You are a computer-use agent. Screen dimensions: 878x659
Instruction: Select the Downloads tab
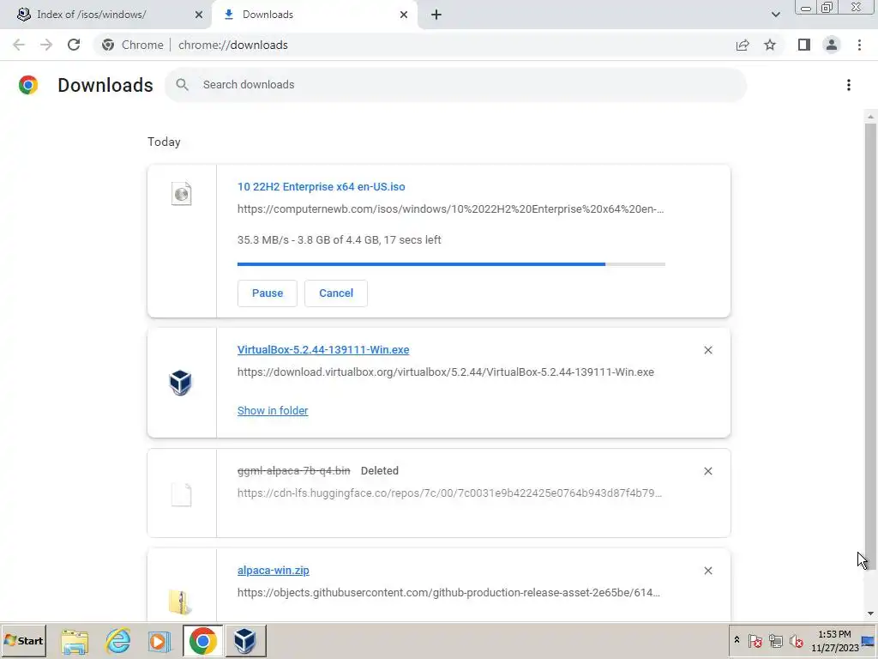pos(314,15)
